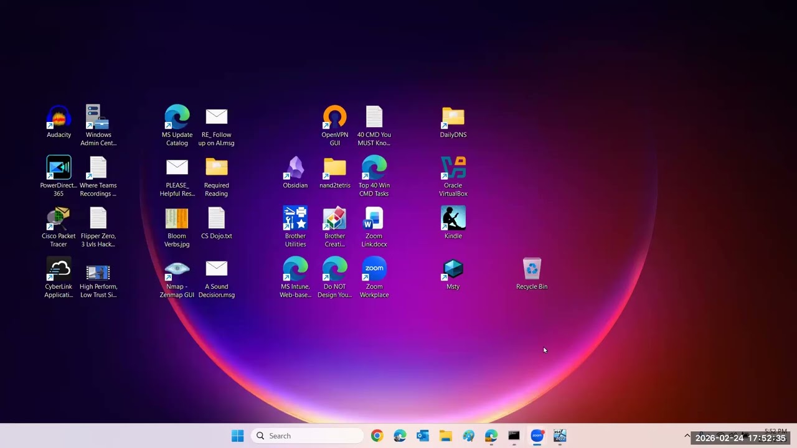Open the Audacity desktop shortcut
Viewport: 797px width, 448px height.
tap(59, 122)
